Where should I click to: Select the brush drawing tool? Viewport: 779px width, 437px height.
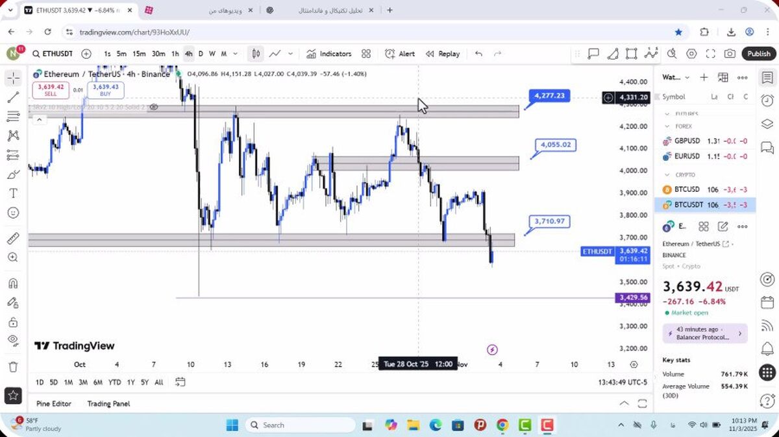pos(13,174)
